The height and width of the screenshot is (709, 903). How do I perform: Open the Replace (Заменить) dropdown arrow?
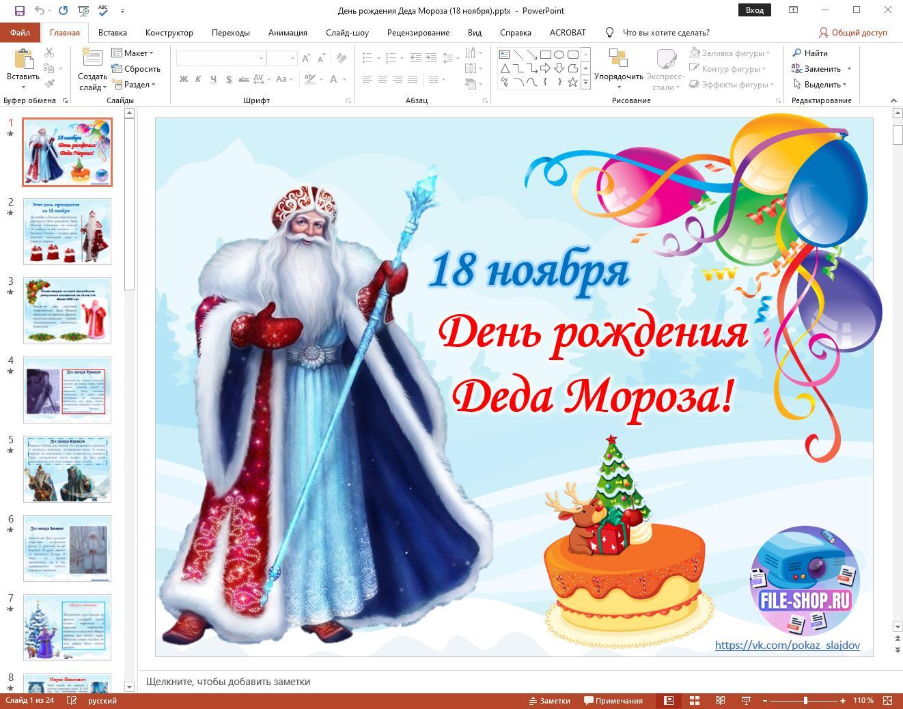(849, 68)
